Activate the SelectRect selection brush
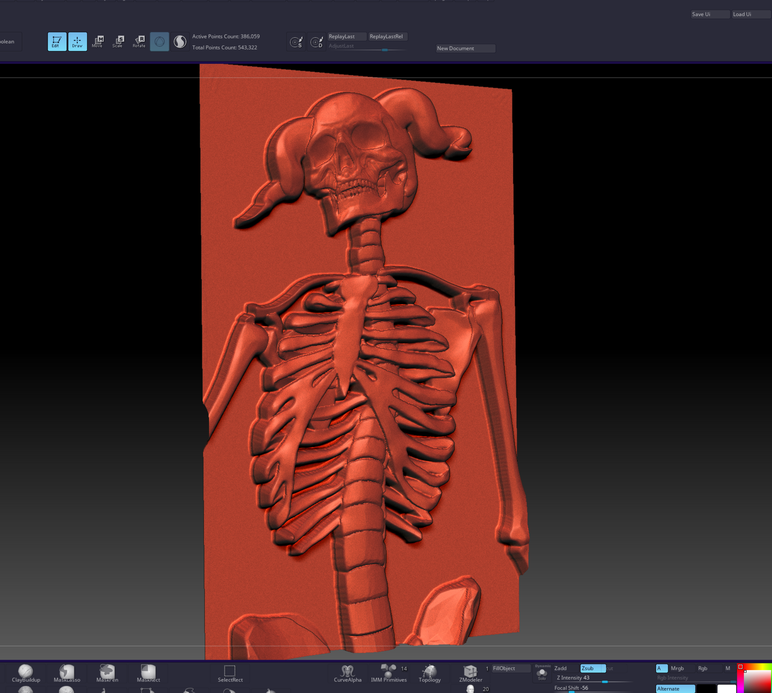The width and height of the screenshot is (772, 693). coord(230,673)
